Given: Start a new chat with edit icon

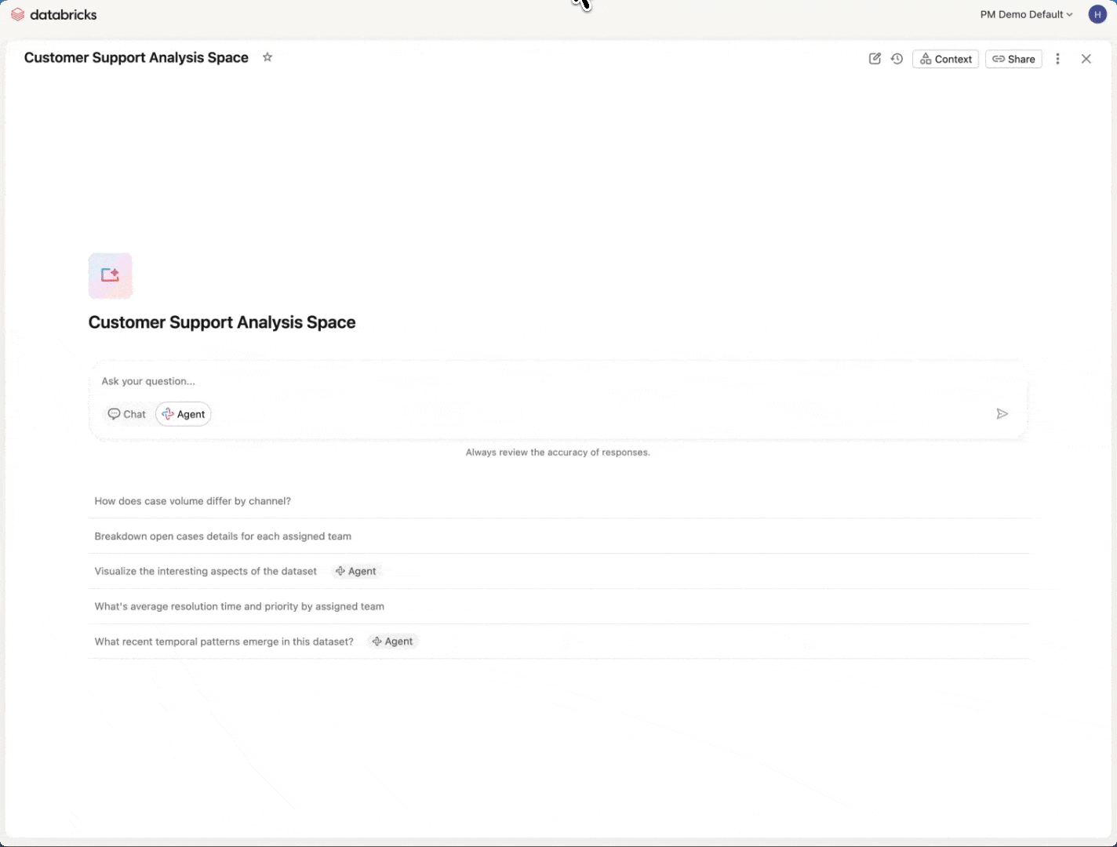Looking at the screenshot, I should (x=875, y=59).
